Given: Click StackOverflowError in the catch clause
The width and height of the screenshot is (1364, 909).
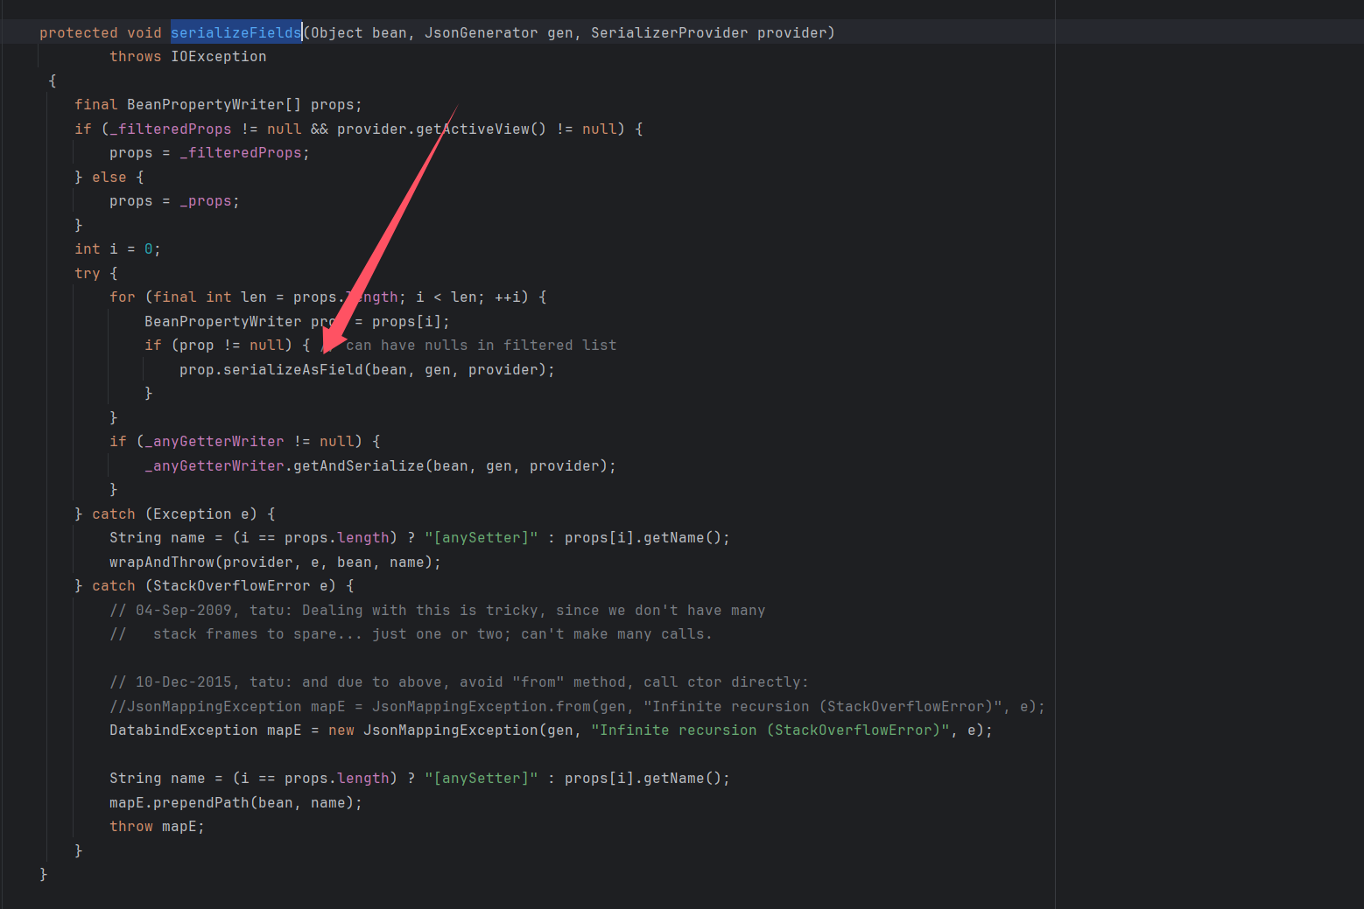Looking at the screenshot, I should [x=232, y=585].
